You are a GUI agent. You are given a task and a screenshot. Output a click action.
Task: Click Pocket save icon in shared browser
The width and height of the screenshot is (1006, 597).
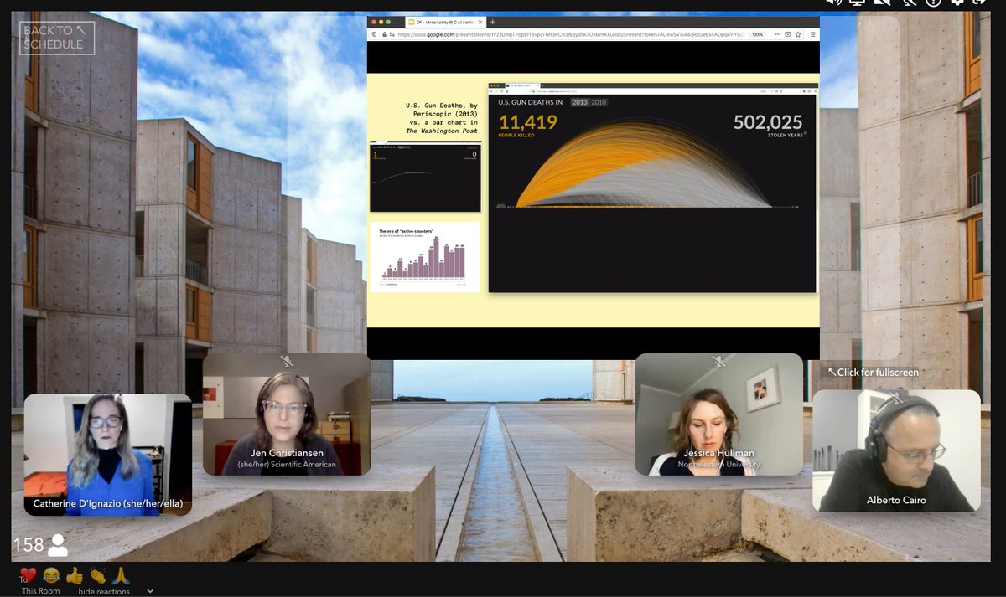pyautogui.click(x=788, y=34)
